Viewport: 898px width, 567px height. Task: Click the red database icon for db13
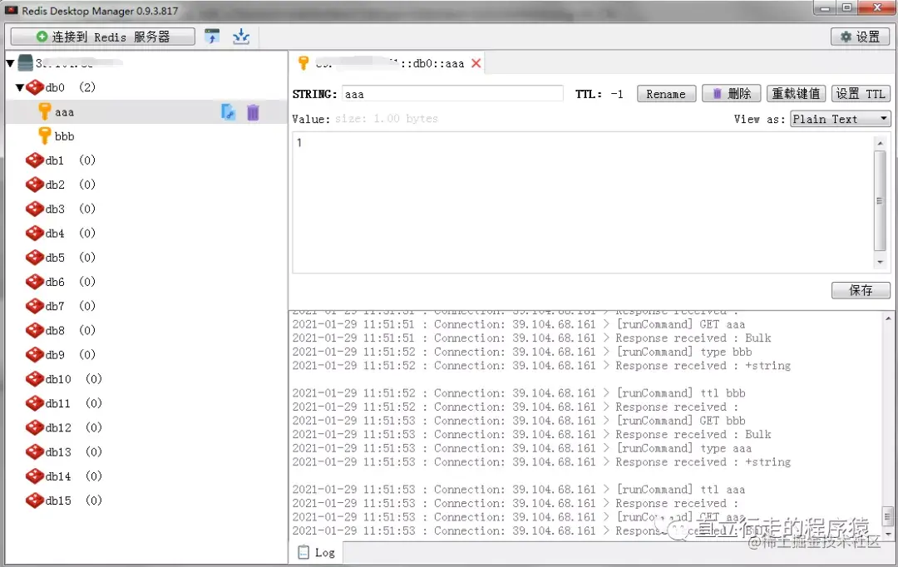35,452
